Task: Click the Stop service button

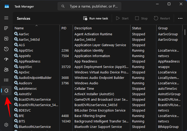Action: tap(141, 18)
